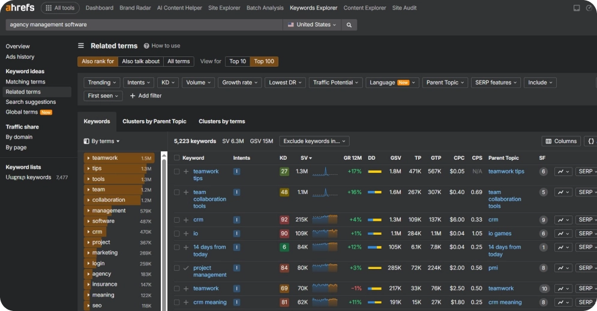This screenshot has width=597, height=311.
Task: Check the 14 days from today checkbox
Action: click(176, 247)
